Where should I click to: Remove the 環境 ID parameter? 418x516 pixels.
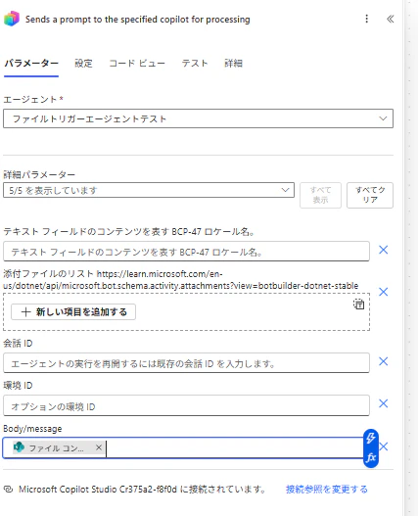point(383,403)
